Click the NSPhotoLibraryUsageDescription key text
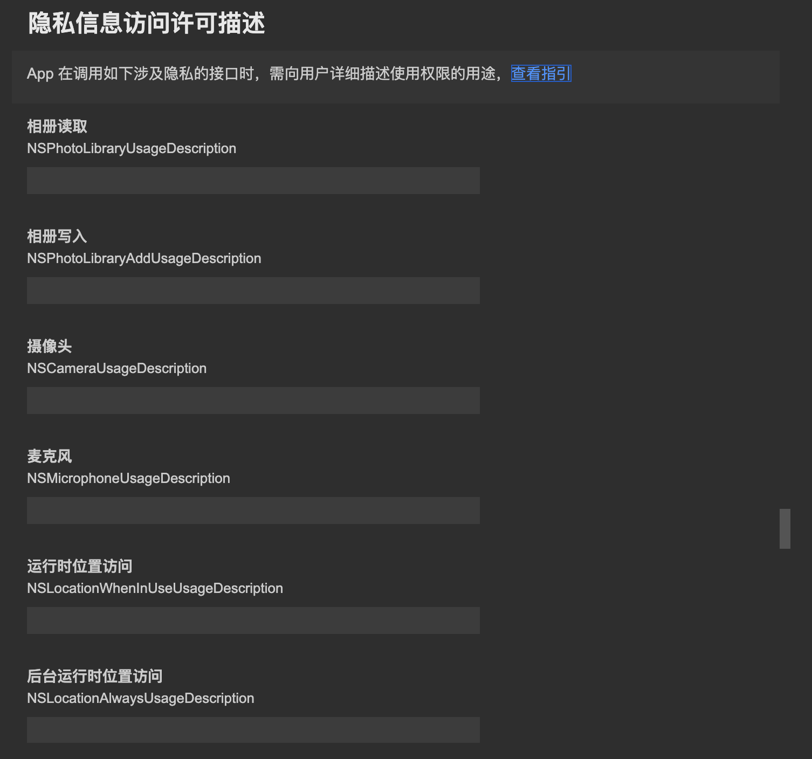Screen dimensions: 812x759 [132, 149]
